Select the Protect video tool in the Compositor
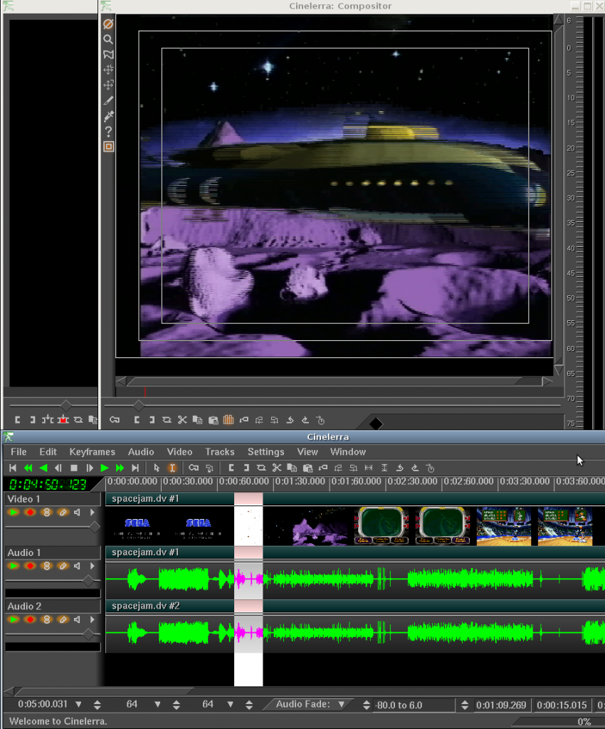 [108, 24]
